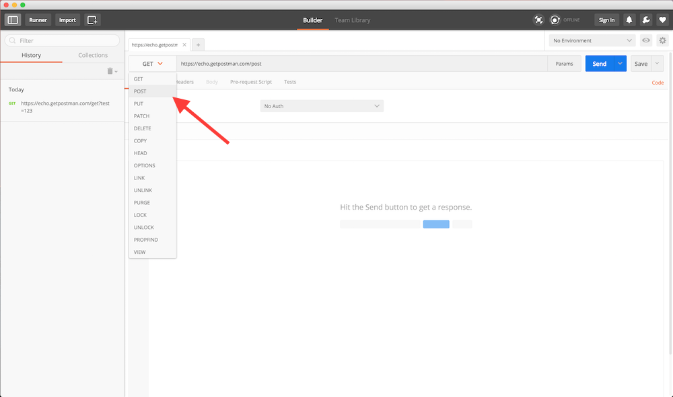Choose UNLINK from method list

pos(152,190)
